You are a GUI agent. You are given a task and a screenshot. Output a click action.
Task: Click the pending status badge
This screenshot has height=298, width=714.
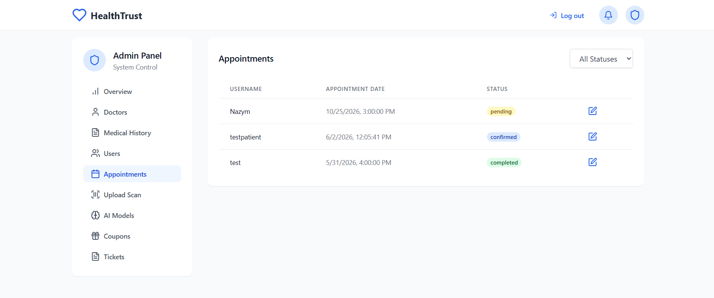(x=501, y=112)
